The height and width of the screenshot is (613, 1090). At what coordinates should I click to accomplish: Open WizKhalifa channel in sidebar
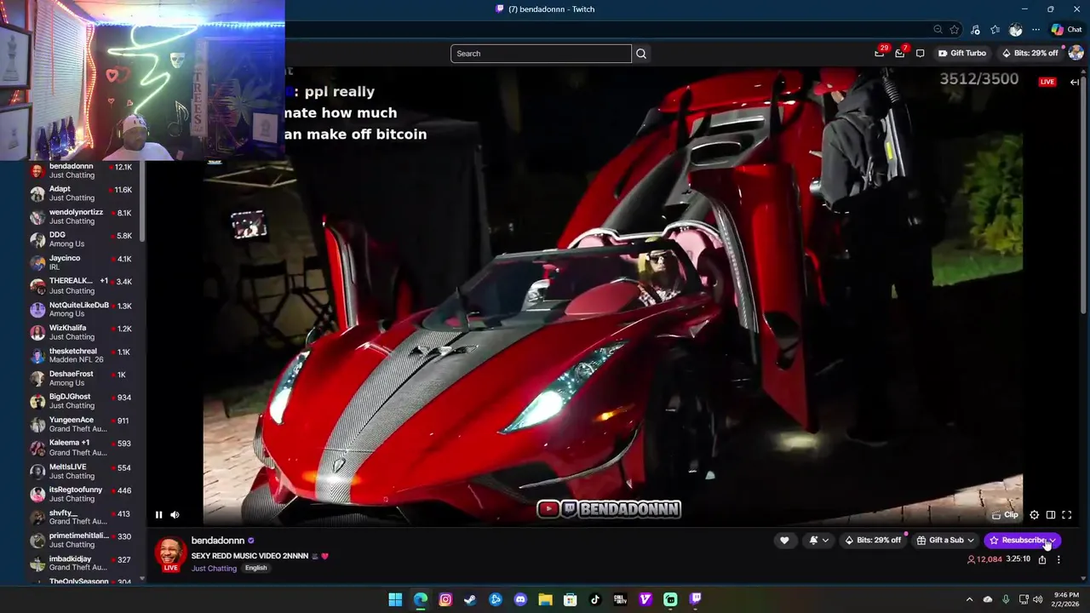tap(83, 332)
